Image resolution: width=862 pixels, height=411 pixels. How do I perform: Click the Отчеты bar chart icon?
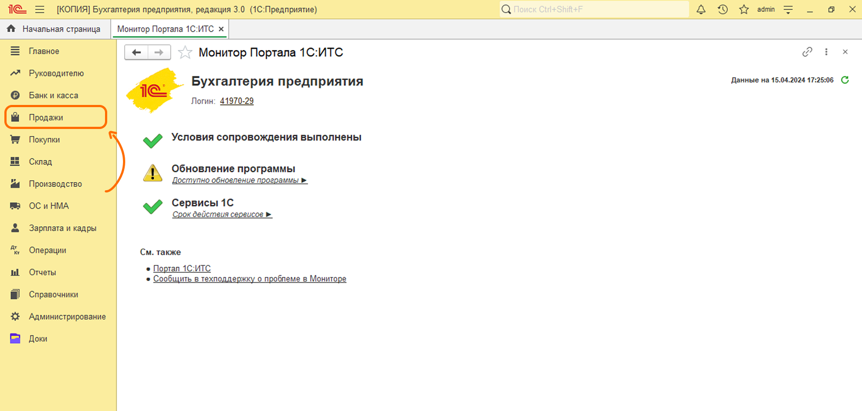point(15,272)
